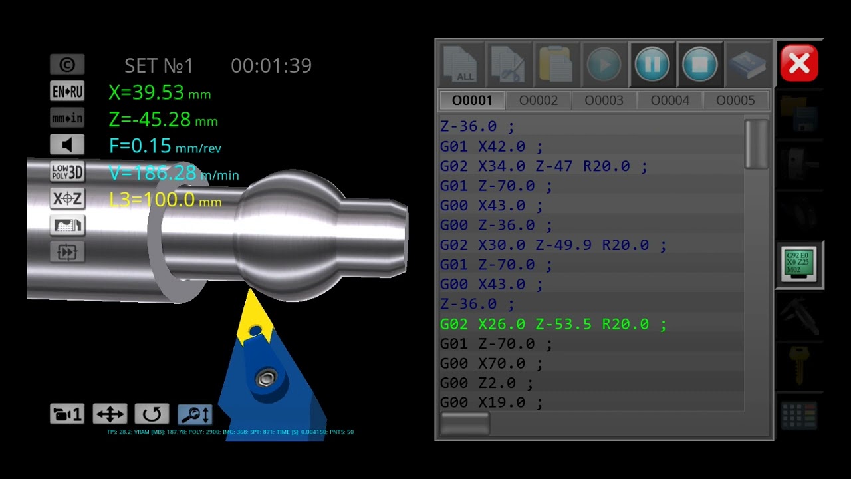Open the reference book icon

pyautogui.click(x=748, y=65)
